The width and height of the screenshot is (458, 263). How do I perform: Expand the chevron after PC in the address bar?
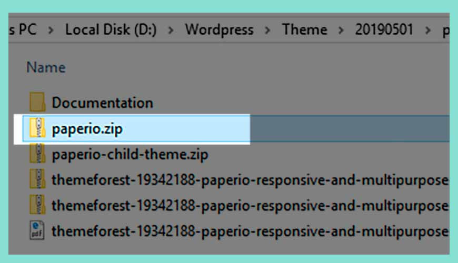coord(51,30)
